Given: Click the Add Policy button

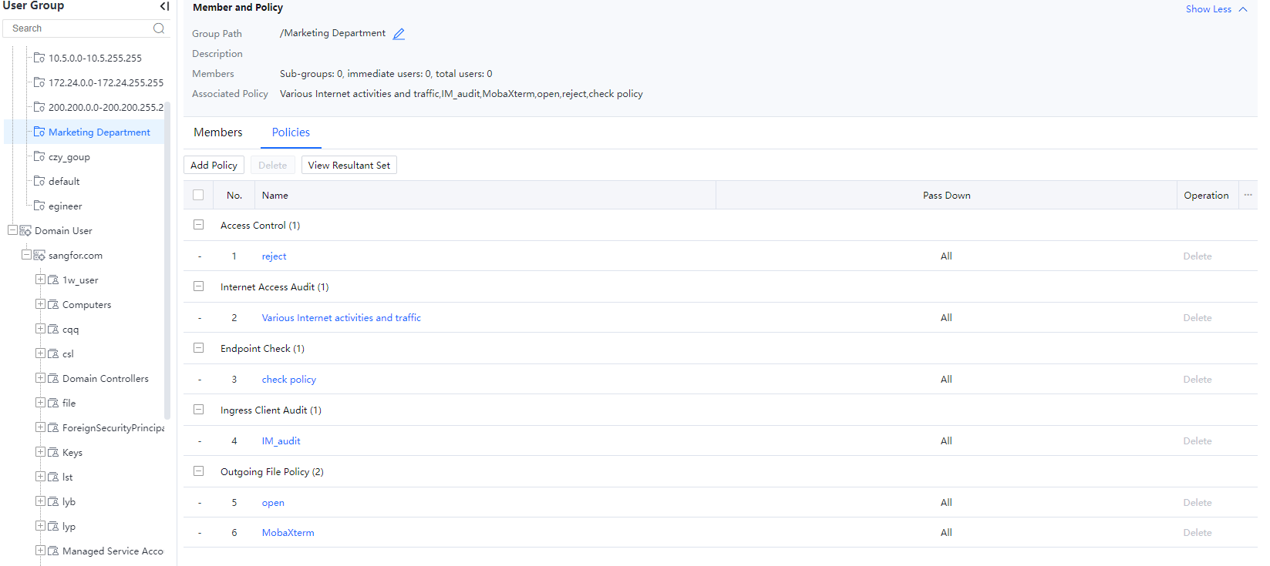Looking at the screenshot, I should (214, 166).
